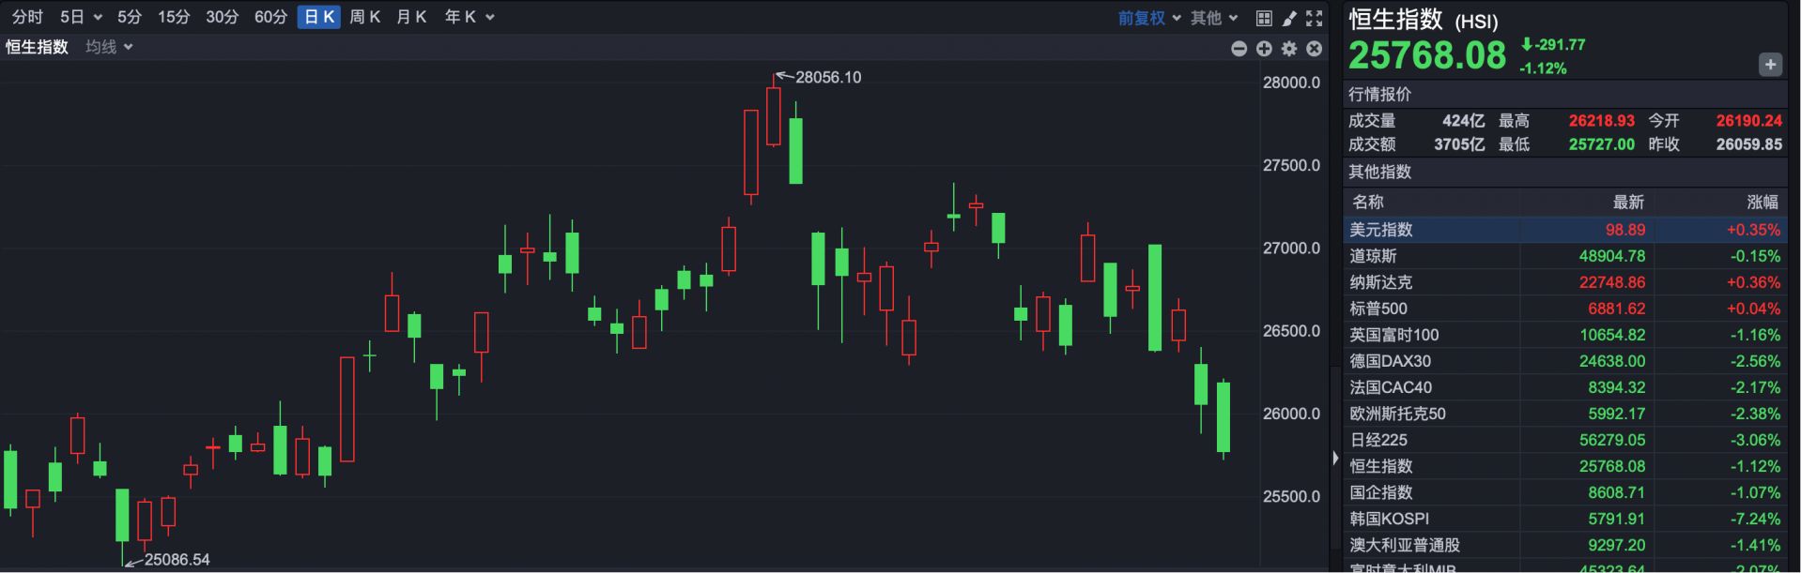Collapse the right panel arrow handle

coord(1335,459)
